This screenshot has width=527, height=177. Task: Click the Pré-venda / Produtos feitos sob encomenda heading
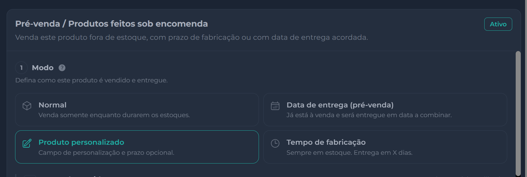click(112, 24)
